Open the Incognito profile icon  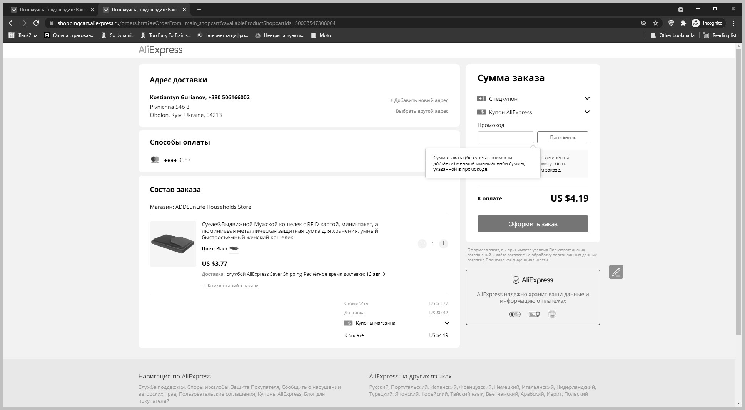click(x=696, y=23)
